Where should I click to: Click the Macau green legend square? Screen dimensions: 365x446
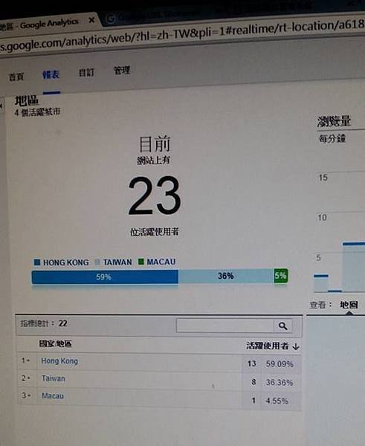click(x=140, y=261)
